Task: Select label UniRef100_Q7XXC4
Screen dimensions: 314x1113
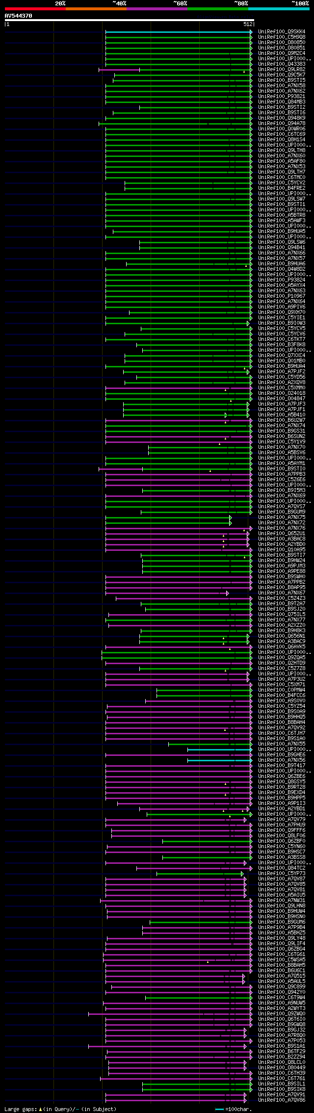Action: coord(282,356)
